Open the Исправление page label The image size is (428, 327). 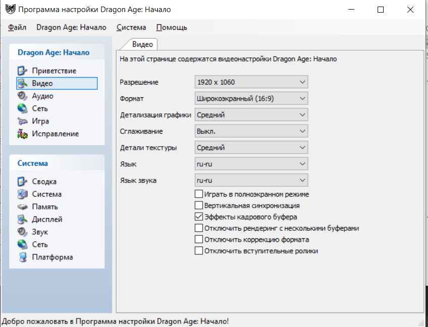pos(55,134)
